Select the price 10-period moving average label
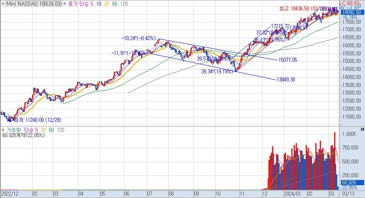This screenshot has height=198, width=365. 99,4
